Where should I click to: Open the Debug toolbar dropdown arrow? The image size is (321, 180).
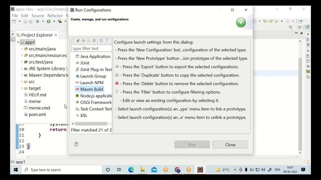click(43, 21)
